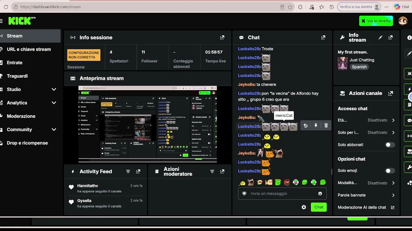Image resolution: width=412 pixels, height=231 pixels.
Task: Reply to the hovered Lucksito28 chat message
Action: click(305, 126)
